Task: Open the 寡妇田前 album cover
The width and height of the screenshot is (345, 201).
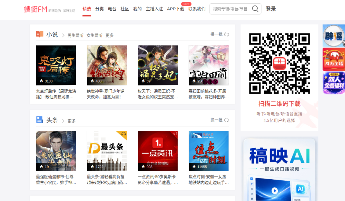Action: 209,65
